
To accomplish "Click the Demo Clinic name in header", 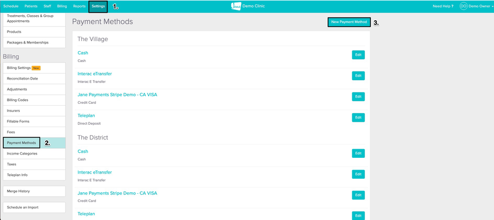I will point(253,6).
